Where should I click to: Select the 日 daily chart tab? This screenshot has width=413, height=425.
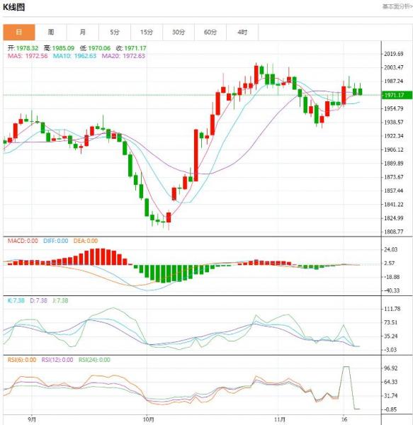(x=19, y=33)
